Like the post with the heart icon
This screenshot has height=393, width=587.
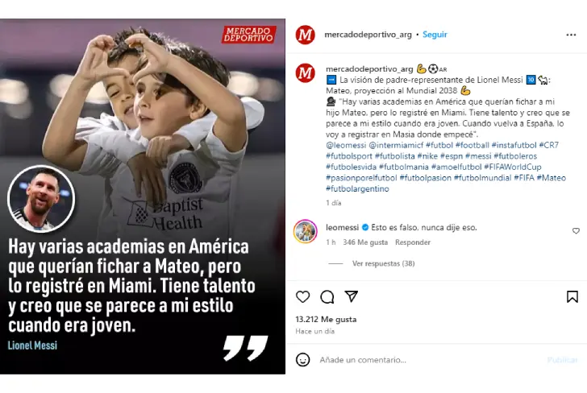[x=302, y=297]
